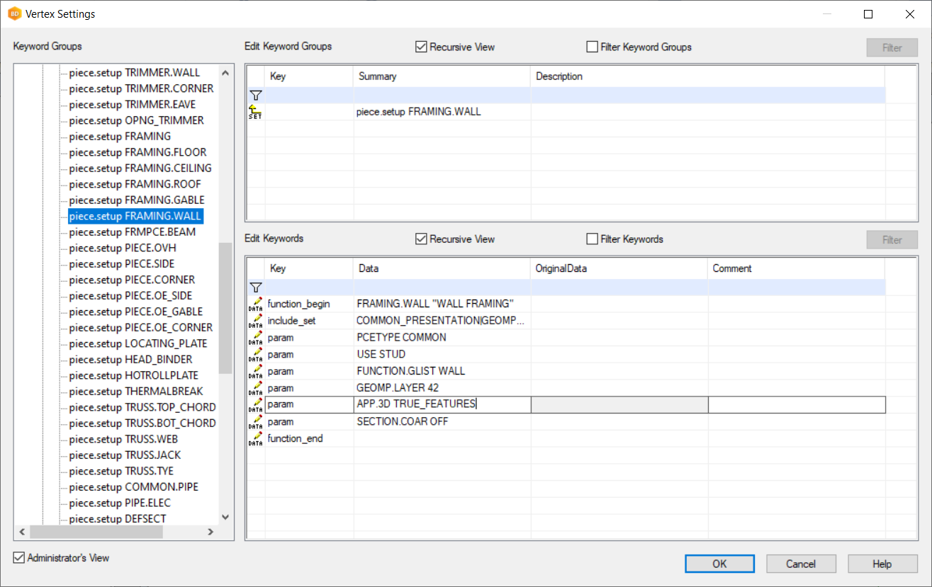Image resolution: width=932 pixels, height=587 pixels.
Task: Enable the Filter Keyword Groups checkbox
Action: (593, 47)
